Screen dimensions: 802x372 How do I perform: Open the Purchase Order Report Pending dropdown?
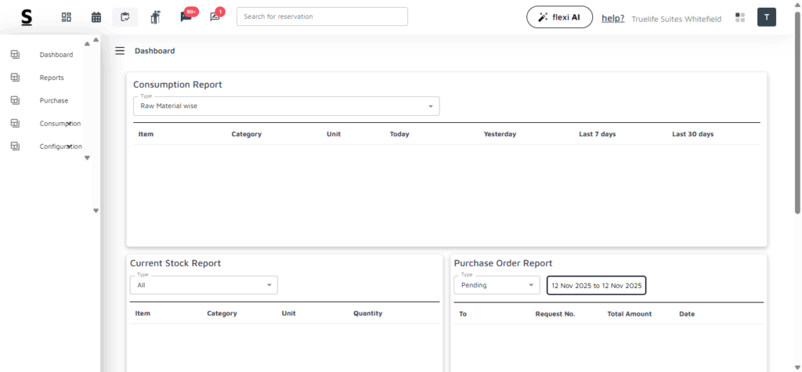point(497,285)
